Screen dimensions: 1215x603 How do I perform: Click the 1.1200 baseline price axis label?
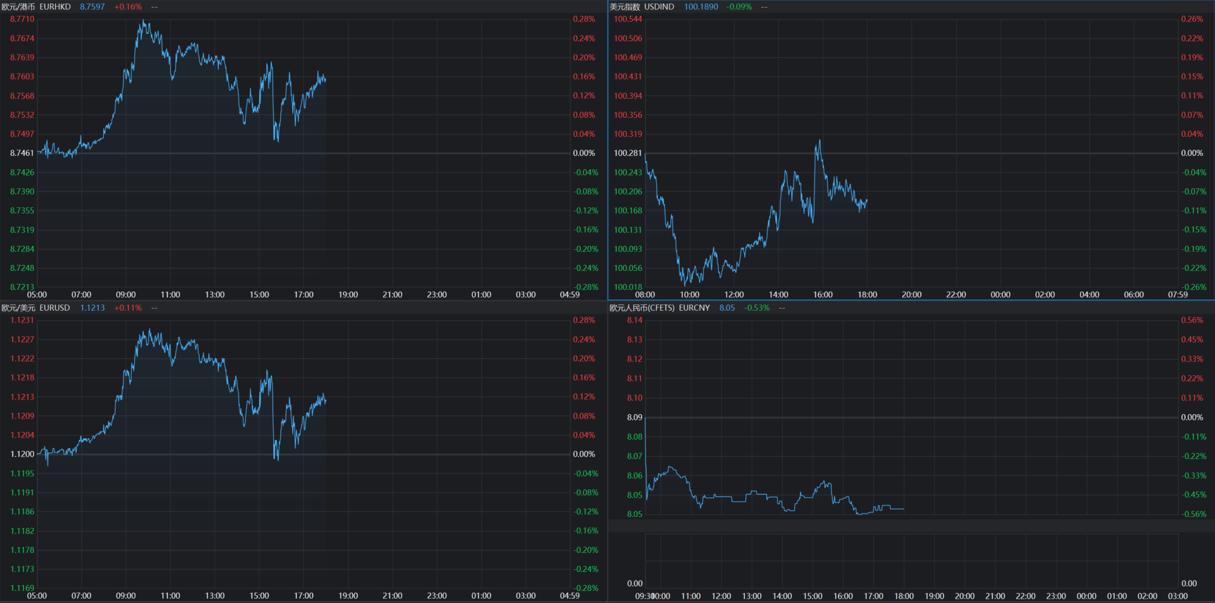pos(22,454)
